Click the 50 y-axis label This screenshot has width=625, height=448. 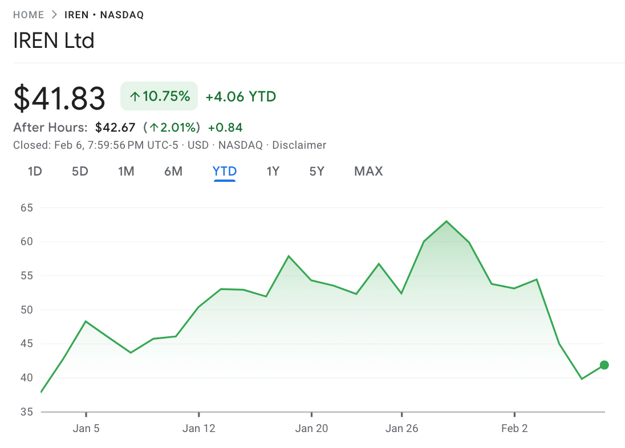pyautogui.click(x=27, y=309)
